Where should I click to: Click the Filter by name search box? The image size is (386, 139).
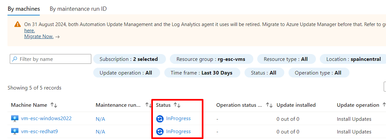click(x=51, y=59)
